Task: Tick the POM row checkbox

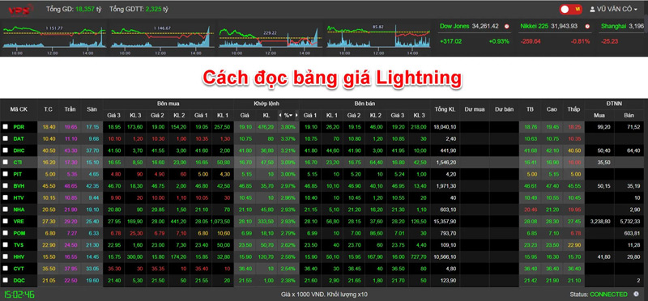Action: (x=6, y=233)
